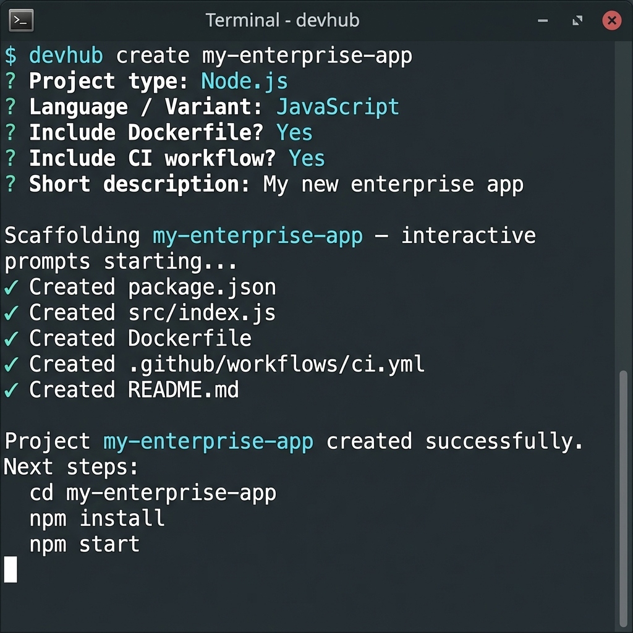Image resolution: width=633 pixels, height=633 pixels.
Task: Select the Yes answer for Include Dockerfile
Action: 295,132
